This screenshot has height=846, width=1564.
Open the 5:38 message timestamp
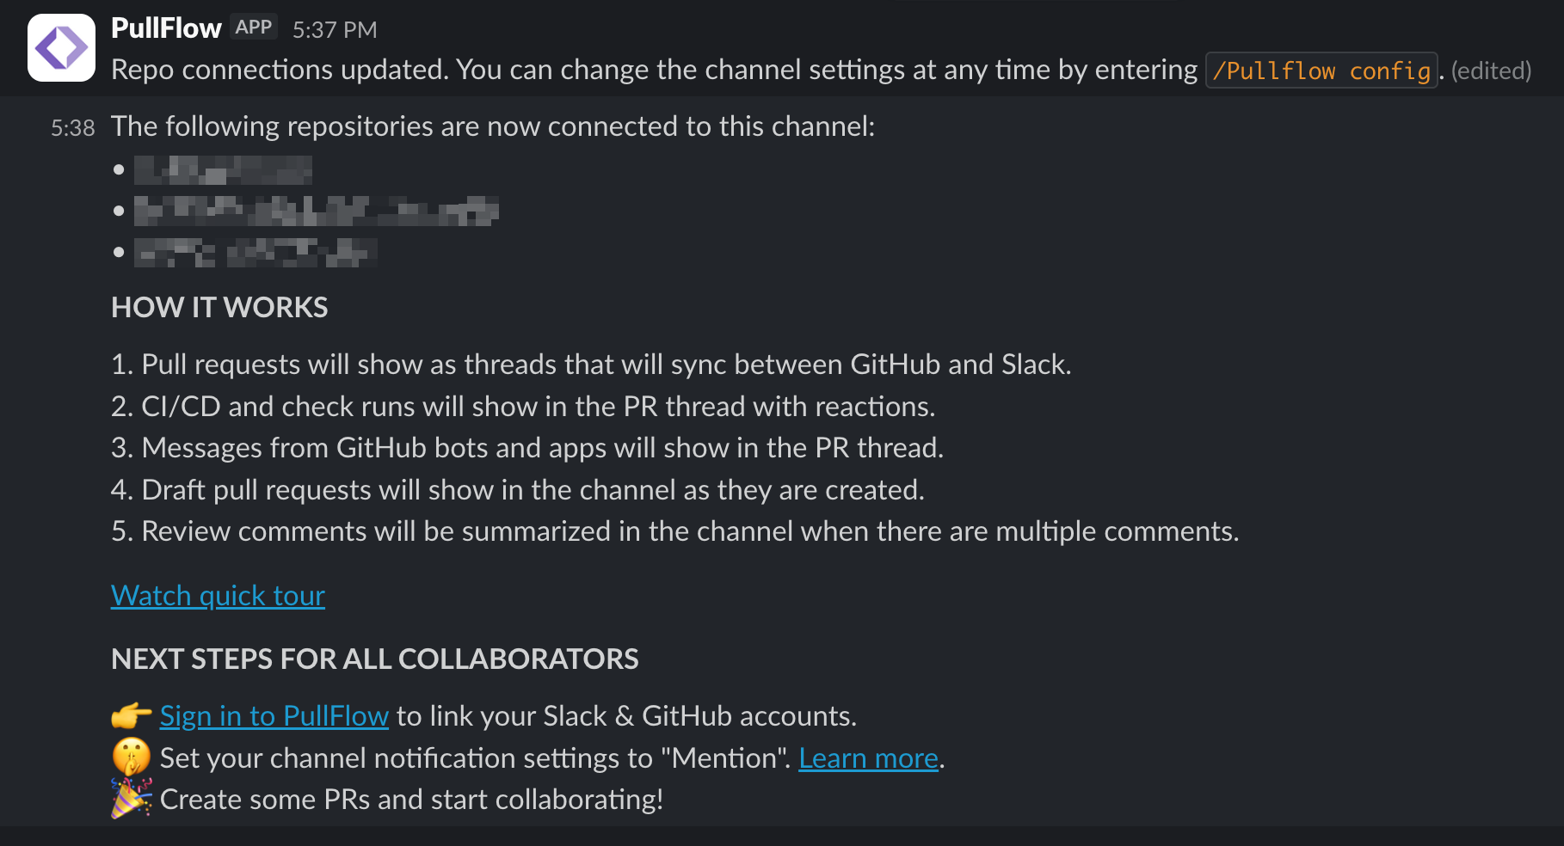click(72, 128)
